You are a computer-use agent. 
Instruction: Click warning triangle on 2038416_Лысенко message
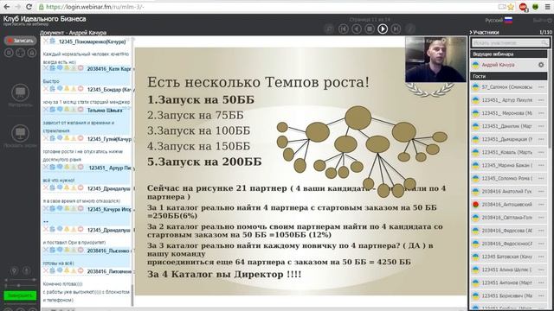coord(74,250)
